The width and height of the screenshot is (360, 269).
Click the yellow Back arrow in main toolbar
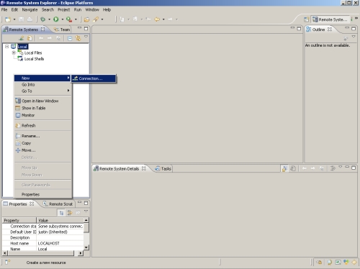tap(157, 19)
